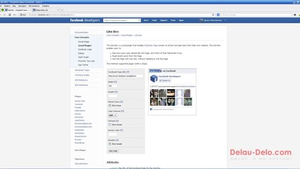The height and width of the screenshot is (169, 300).
Task: Click the magnifier icon in Facebook Developers search
Action: [139, 20]
